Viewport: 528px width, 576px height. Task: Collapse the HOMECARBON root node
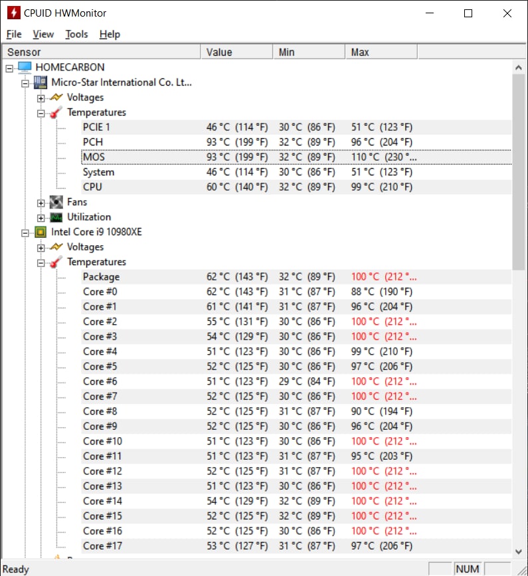[x=9, y=68]
